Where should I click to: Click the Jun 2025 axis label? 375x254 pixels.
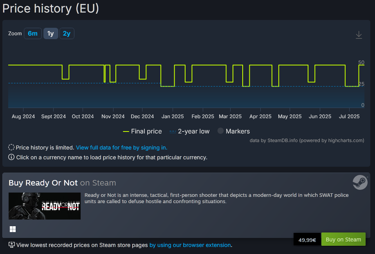tap(320, 117)
